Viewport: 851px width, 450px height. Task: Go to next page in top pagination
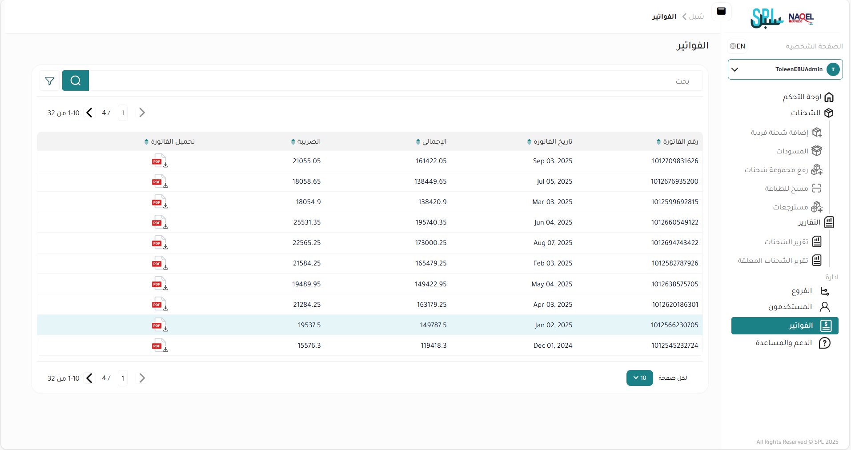coord(89,112)
